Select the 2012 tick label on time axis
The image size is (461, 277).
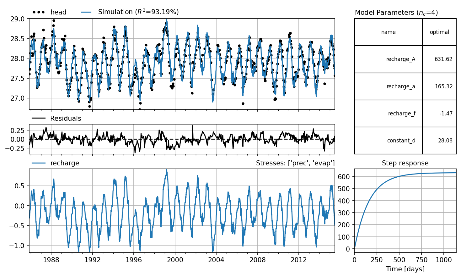[x=299, y=260]
